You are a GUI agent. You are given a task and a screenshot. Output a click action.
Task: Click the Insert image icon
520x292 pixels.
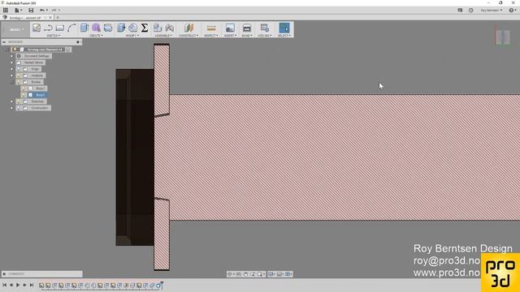coord(230,28)
